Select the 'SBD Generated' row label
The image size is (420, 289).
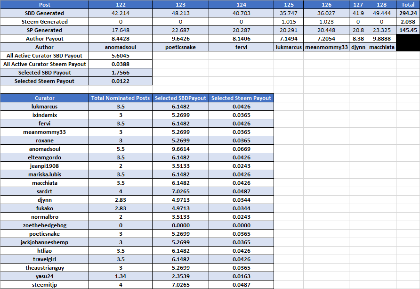[44, 13]
